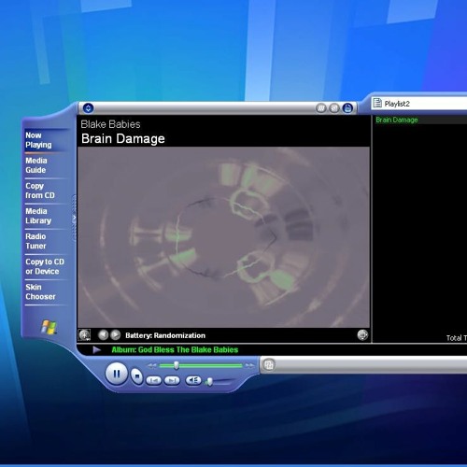Click the volume slider handle
The image size is (467, 467).
pyautogui.click(x=210, y=381)
